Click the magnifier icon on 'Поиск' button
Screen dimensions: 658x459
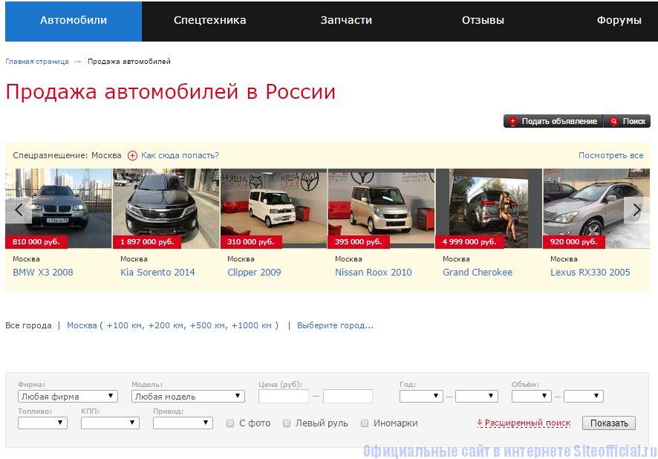[x=613, y=121]
